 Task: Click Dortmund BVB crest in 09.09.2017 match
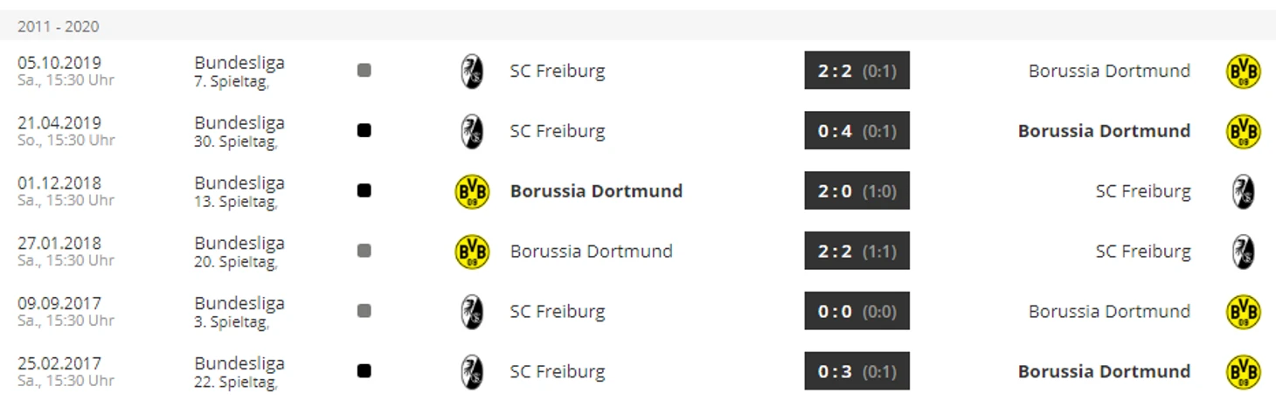(1243, 312)
